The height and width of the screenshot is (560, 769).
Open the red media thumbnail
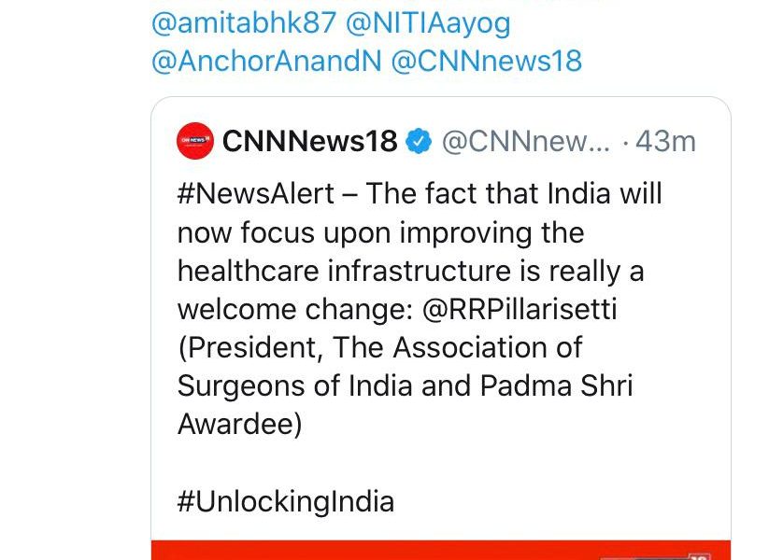439,551
